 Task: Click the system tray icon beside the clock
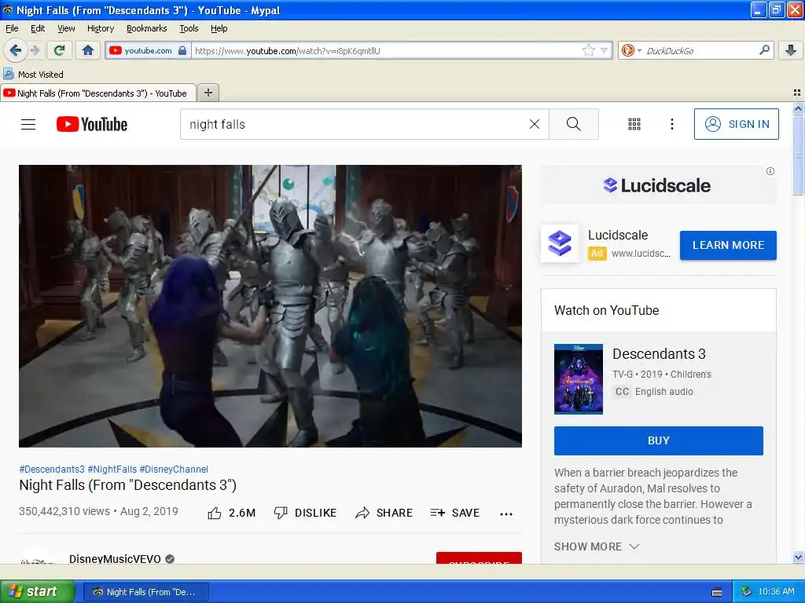(747, 592)
